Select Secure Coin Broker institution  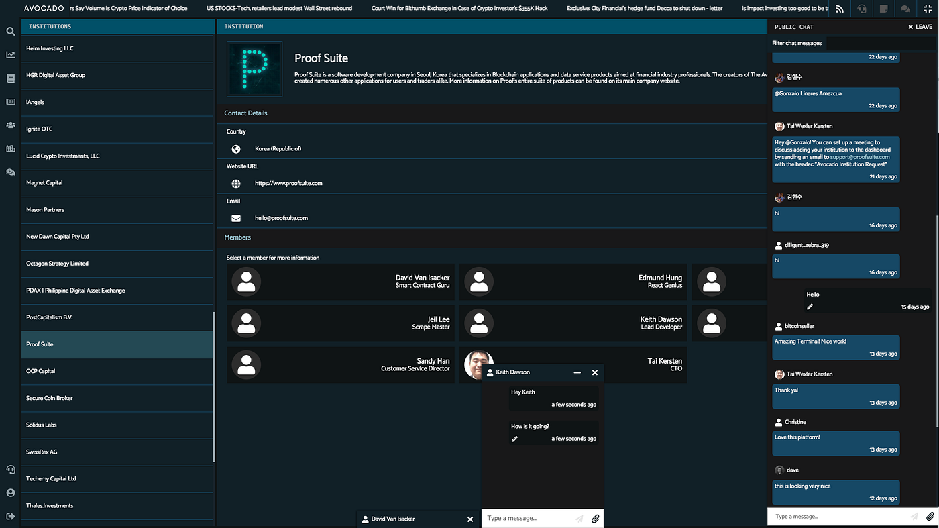(117, 398)
